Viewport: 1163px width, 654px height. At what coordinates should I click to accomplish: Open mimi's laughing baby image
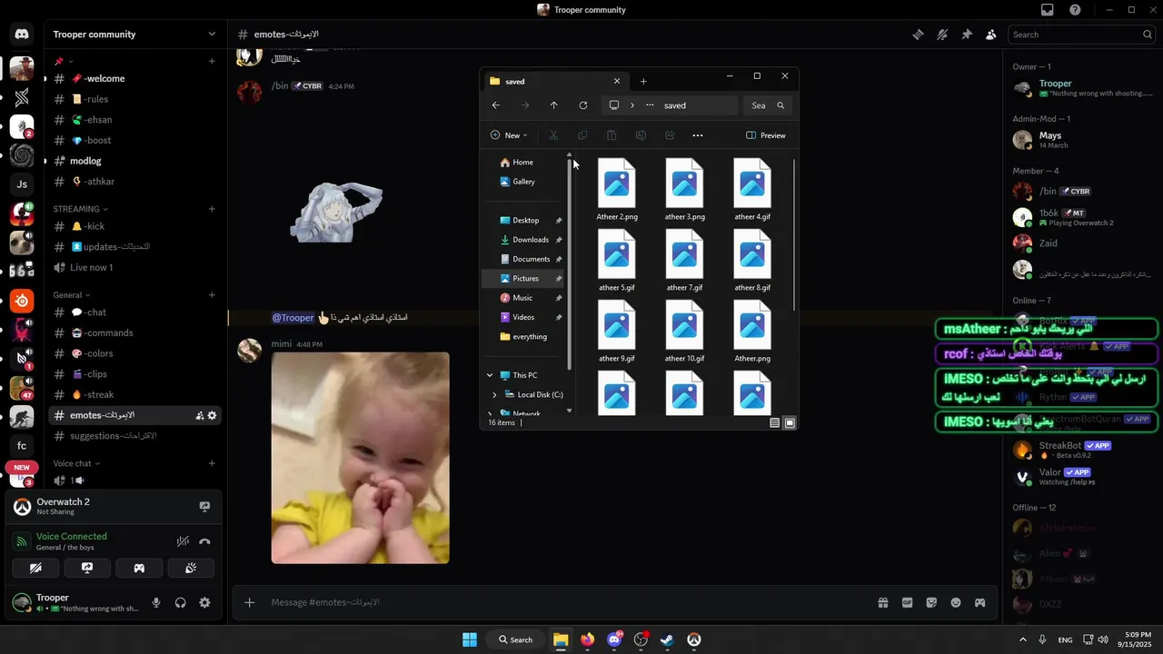pyautogui.click(x=360, y=458)
